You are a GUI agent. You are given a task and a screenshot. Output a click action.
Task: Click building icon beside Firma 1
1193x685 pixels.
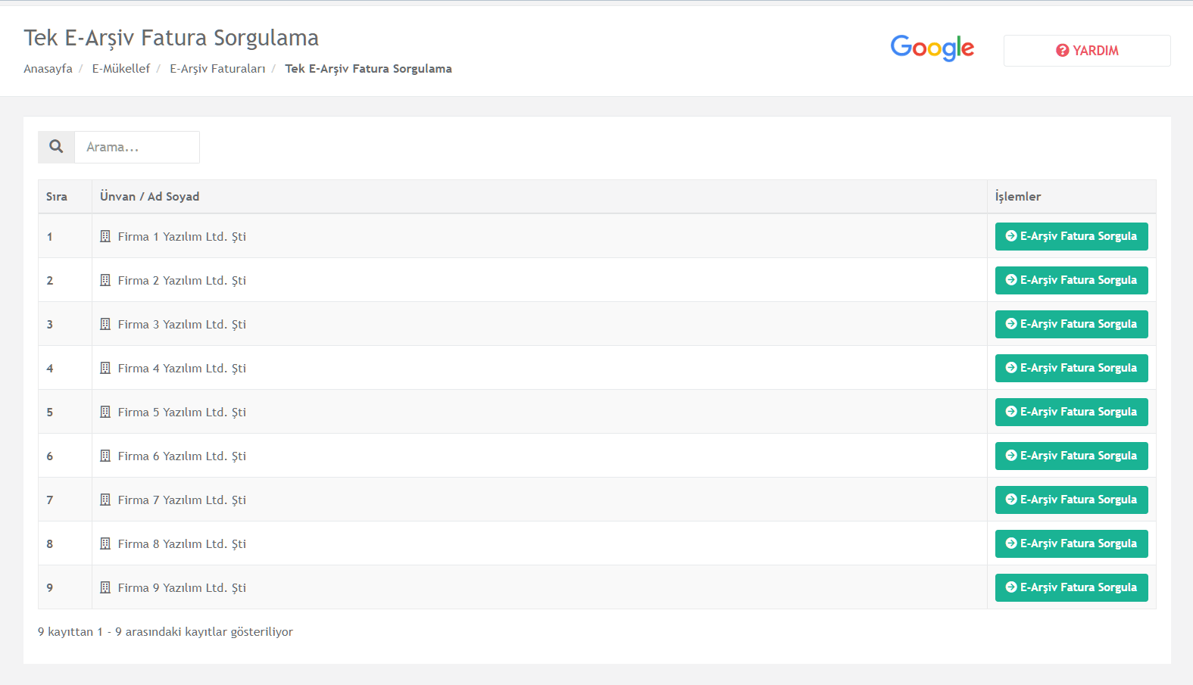pyautogui.click(x=105, y=236)
